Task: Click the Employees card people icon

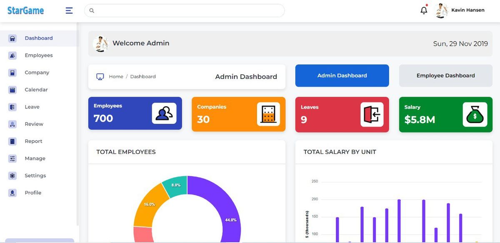Action: click(164, 113)
